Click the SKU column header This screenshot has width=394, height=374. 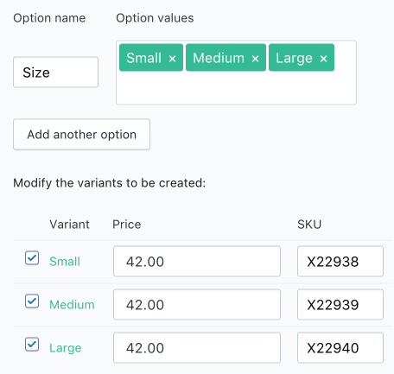point(309,225)
